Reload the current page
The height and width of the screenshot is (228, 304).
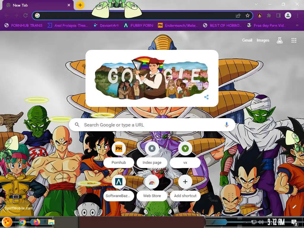tap(26, 15)
